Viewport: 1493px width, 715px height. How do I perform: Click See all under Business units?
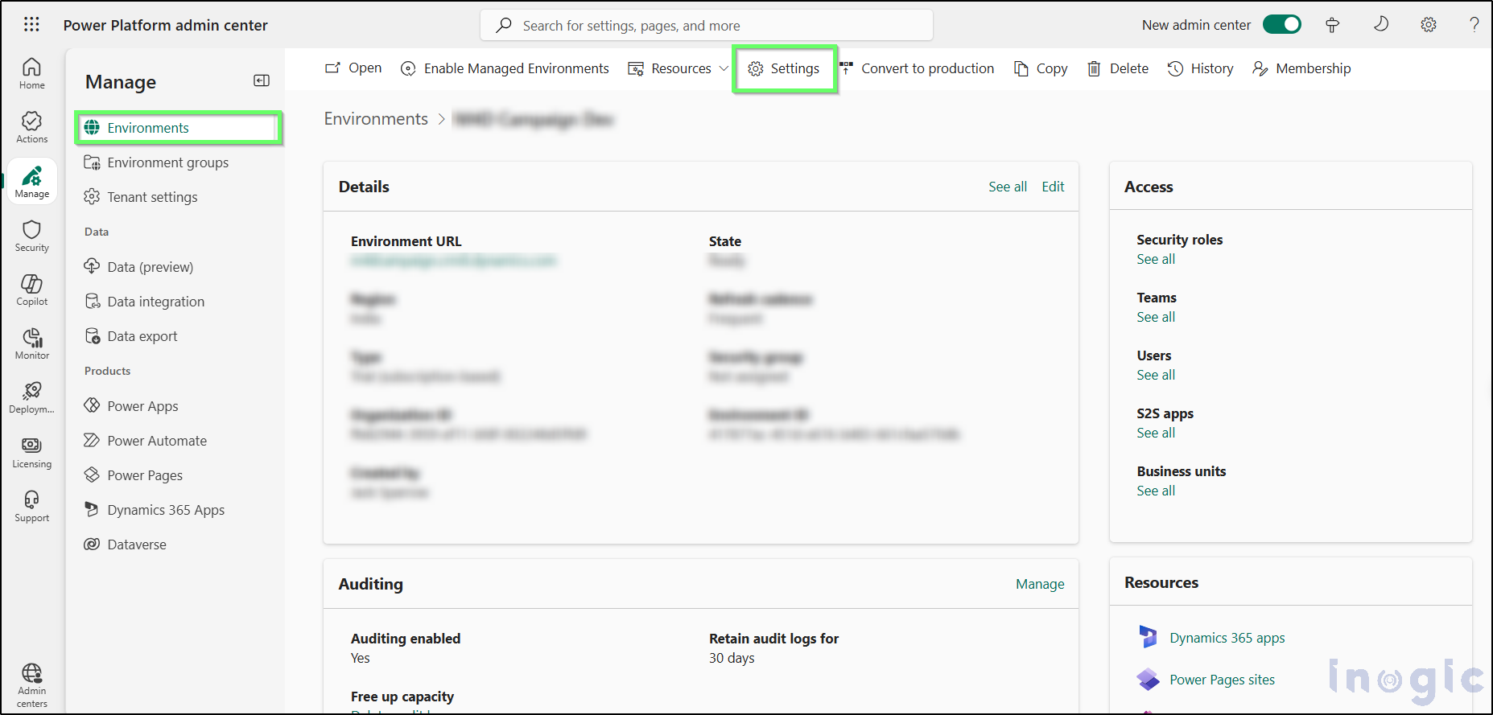1156,491
